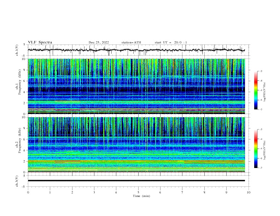Click the ch.3 flat voltage trace
This screenshot has height=216, width=280.
point(136,181)
